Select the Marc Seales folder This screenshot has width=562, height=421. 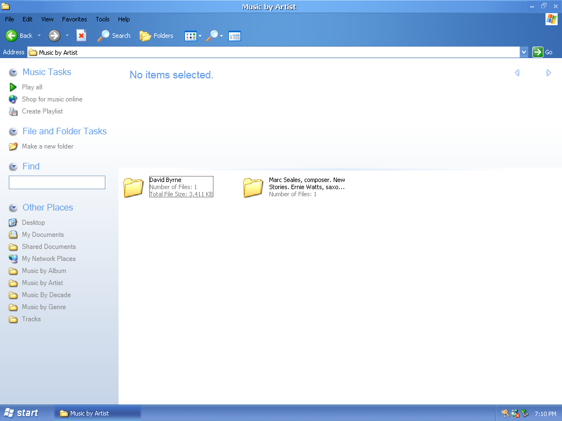[x=253, y=187]
